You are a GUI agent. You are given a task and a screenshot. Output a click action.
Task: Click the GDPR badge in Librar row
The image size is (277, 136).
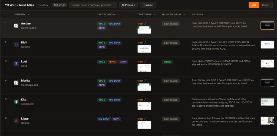tap(116, 119)
